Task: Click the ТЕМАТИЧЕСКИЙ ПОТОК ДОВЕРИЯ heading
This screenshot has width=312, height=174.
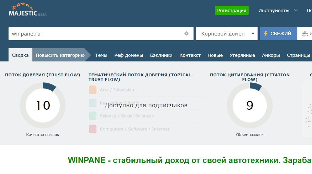Action: coord(140,77)
